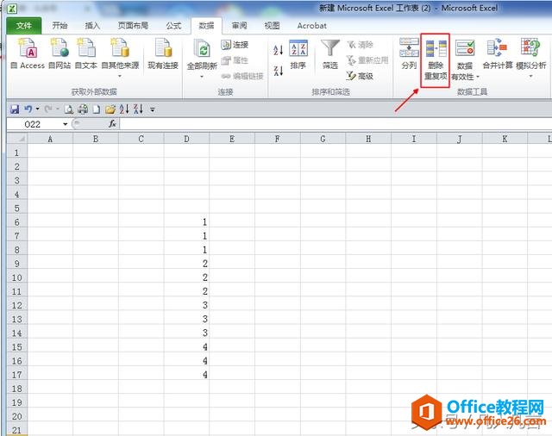The height and width of the screenshot is (436, 552).
Task: Switch to the Review (审阅) tab
Action: (240, 26)
